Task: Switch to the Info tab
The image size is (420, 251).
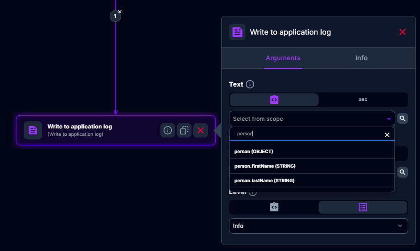Action: (361, 58)
